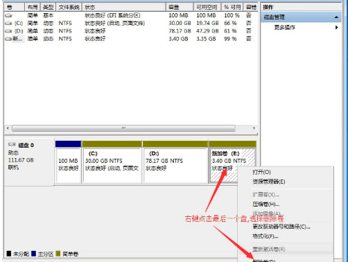Choose 打开(O) from the context menu
Viewport: 348px width, 262px height.
point(261,172)
